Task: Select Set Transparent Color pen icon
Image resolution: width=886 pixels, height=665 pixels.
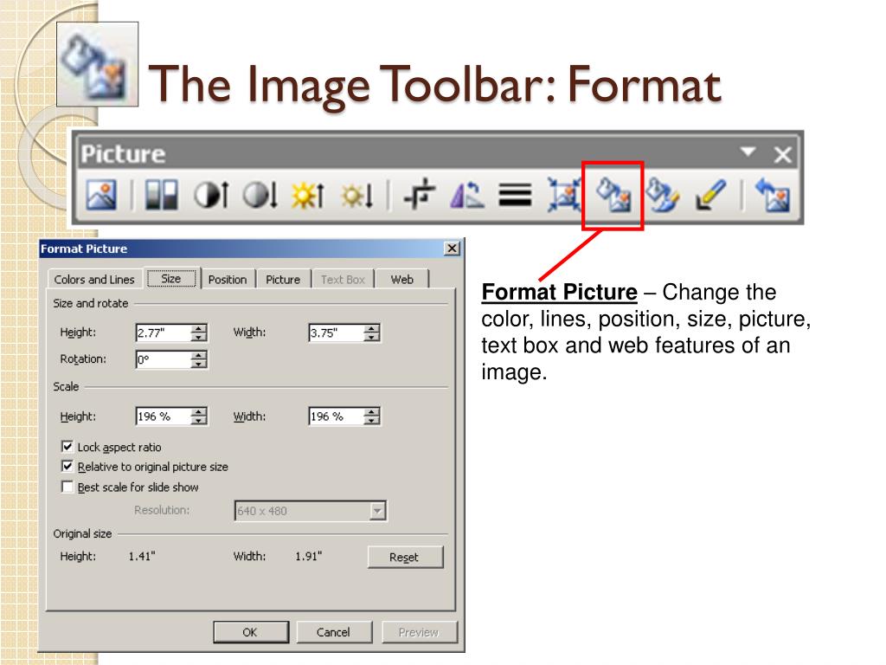Action: coord(710,195)
